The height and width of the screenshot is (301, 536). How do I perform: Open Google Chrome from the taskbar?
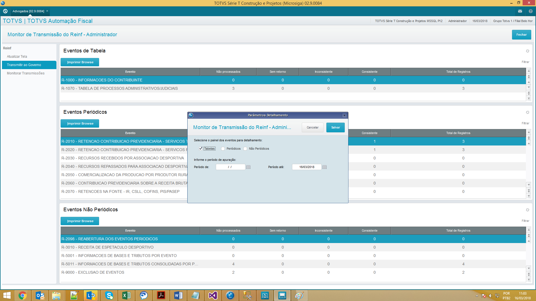(x=22, y=295)
